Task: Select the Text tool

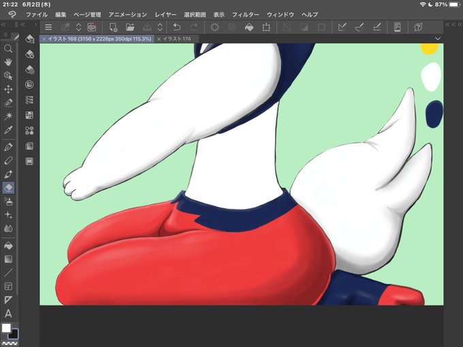Action: [x=8, y=314]
